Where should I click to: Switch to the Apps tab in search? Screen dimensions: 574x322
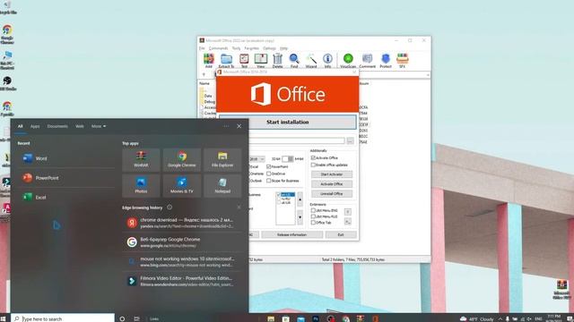tap(35, 126)
